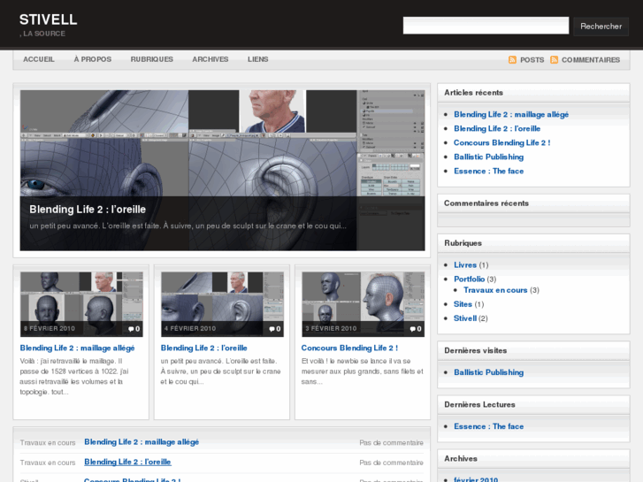Click the Rechercher search button

coord(601,27)
